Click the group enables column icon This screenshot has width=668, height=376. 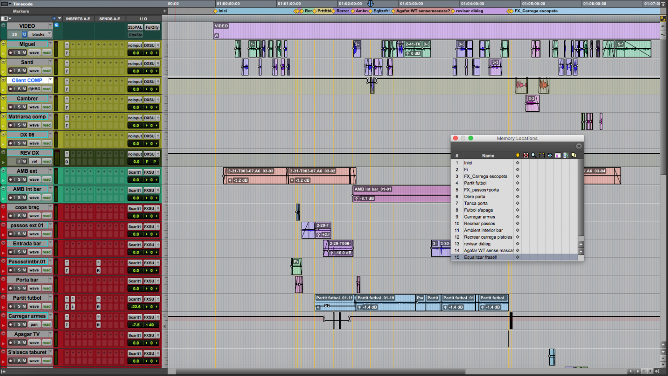566,155
